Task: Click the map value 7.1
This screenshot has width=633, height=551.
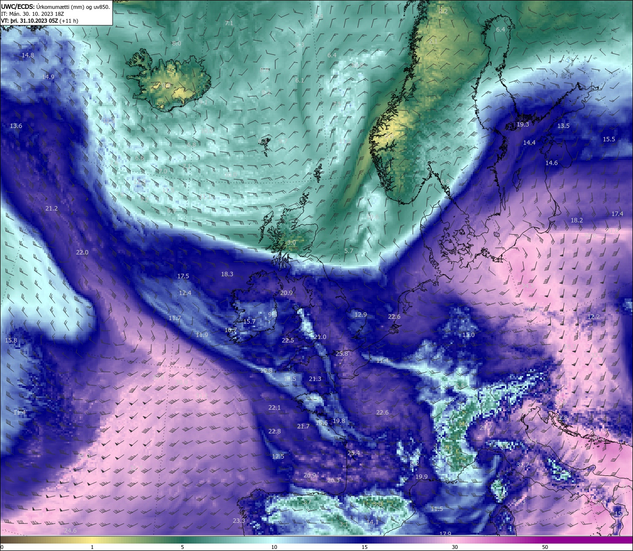Action: coord(229,23)
